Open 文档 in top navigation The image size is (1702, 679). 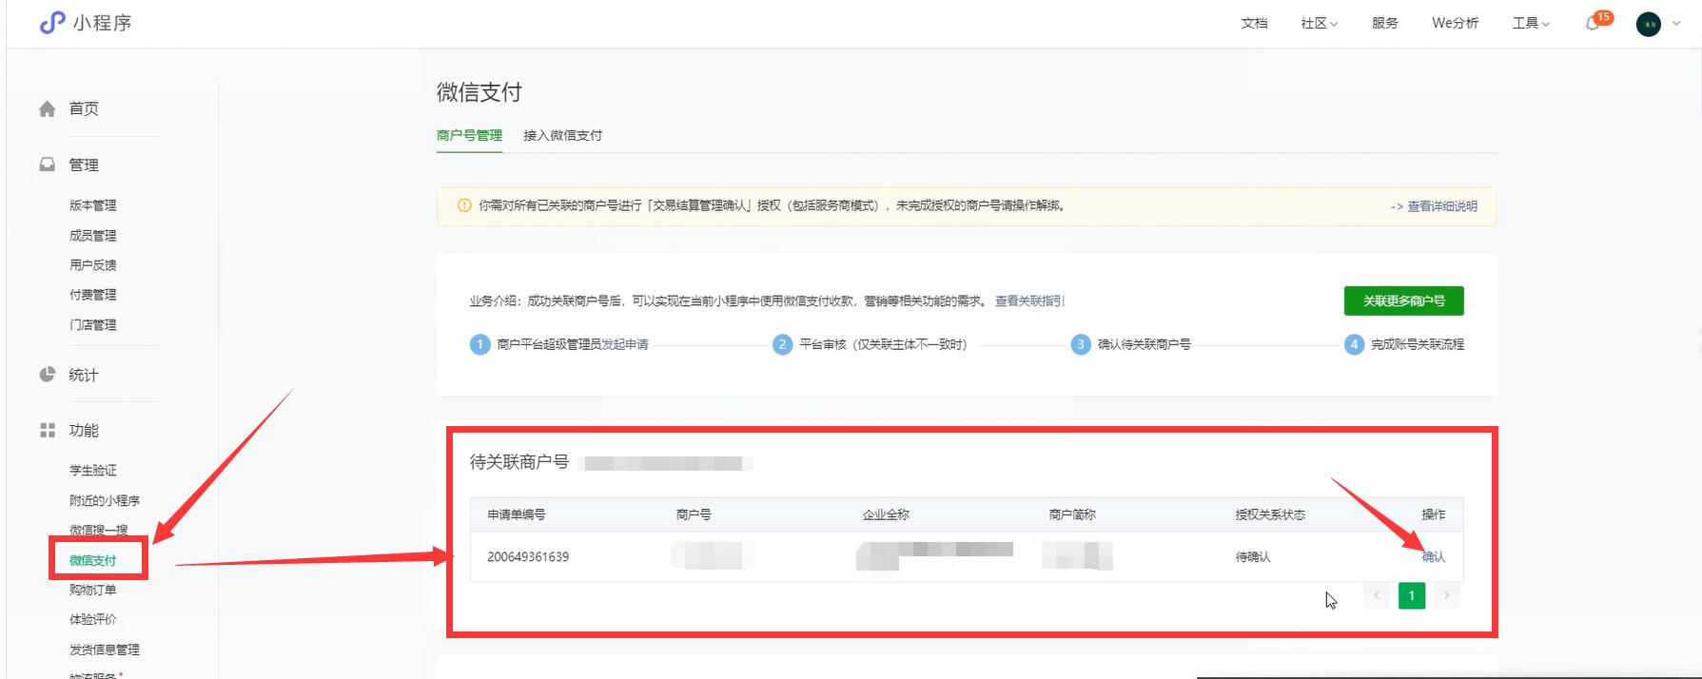(1254, 24)
